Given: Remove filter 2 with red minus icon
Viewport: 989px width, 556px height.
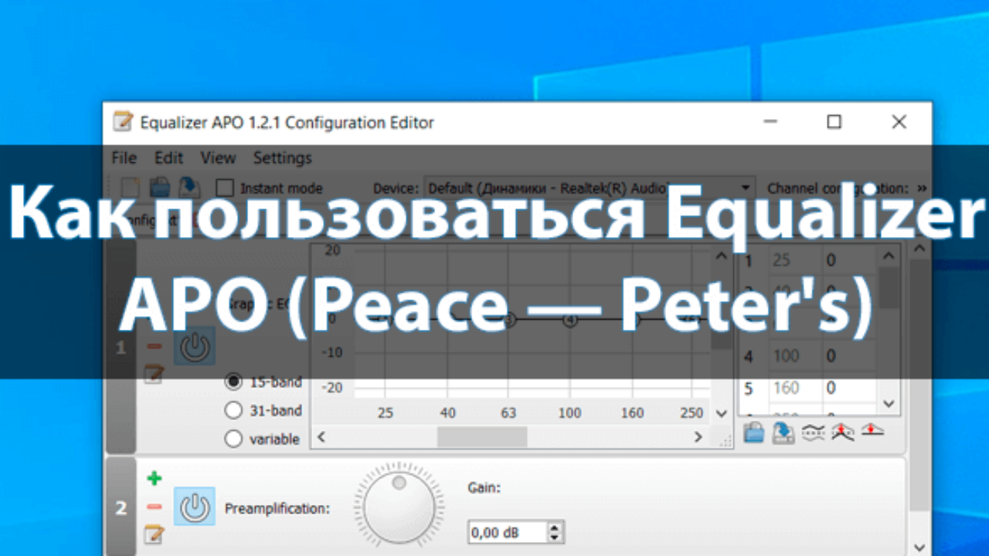Looking at the screenshot, I should (x=155, y=507).
